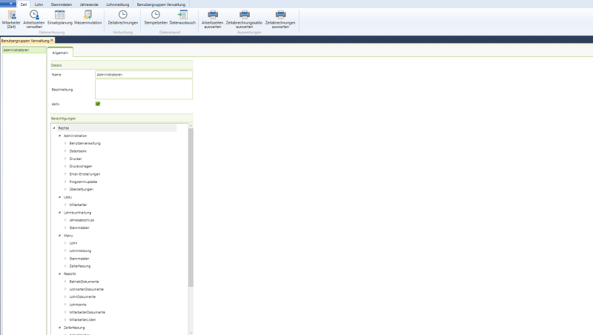Expand the Datenbank node
593x335 pixels.
[x=65, y=151]
